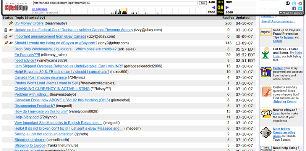This screenshot has height=151, width=306.
Task: Click the green Turbo Lister figure icon
Action: (265, 53)
